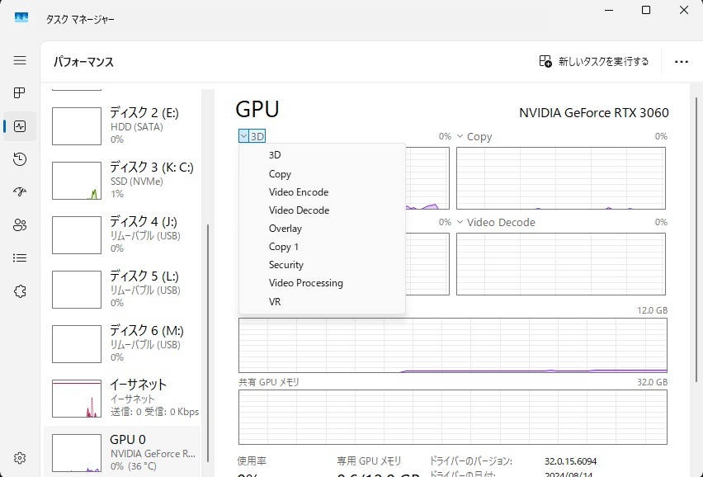Click the 12.0 GB memory scale label

[652, 310]
